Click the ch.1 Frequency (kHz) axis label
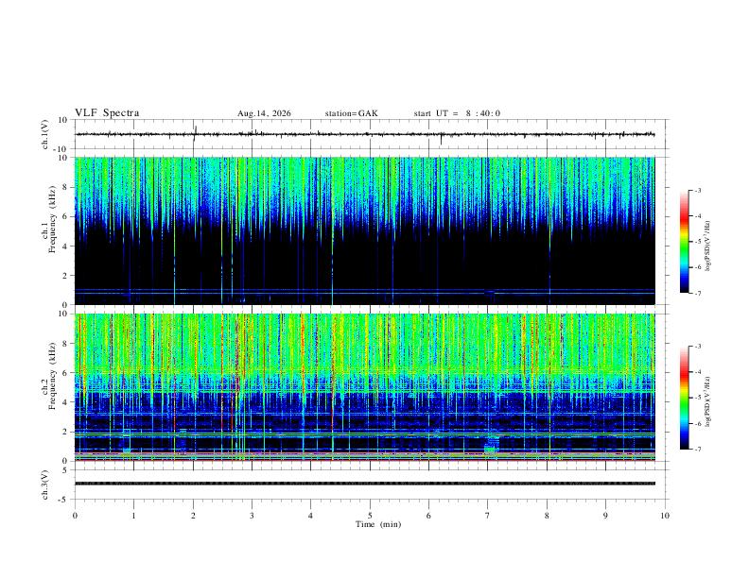 [x=49, y=230]
